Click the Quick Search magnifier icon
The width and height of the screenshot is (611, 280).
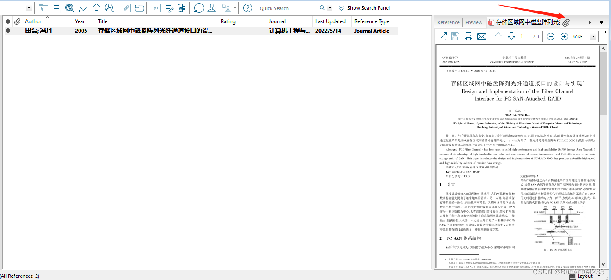(322, 8)
